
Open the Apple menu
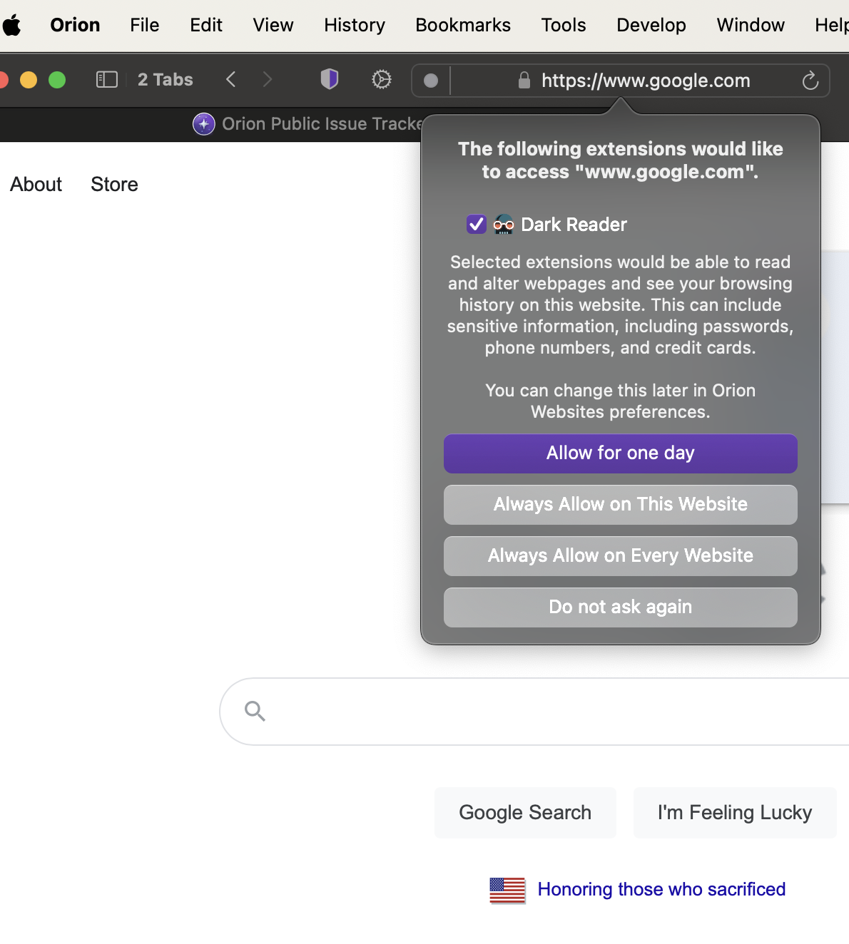click(12, 26)
